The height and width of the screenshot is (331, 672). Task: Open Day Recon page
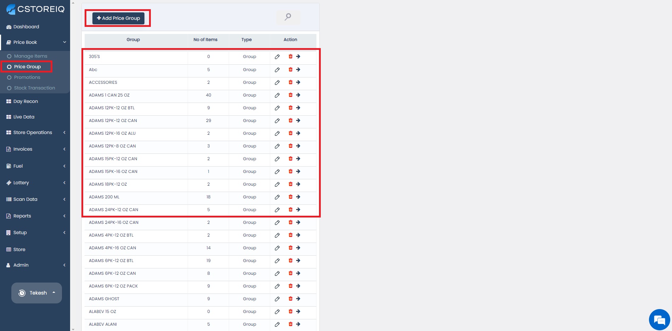(25, 101)
